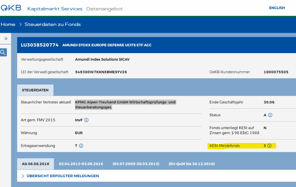Click the Steuerlicher Vertreter aktuell label
Screen dimensions: 296x187
pyautogui.click(x=46, y=102)
